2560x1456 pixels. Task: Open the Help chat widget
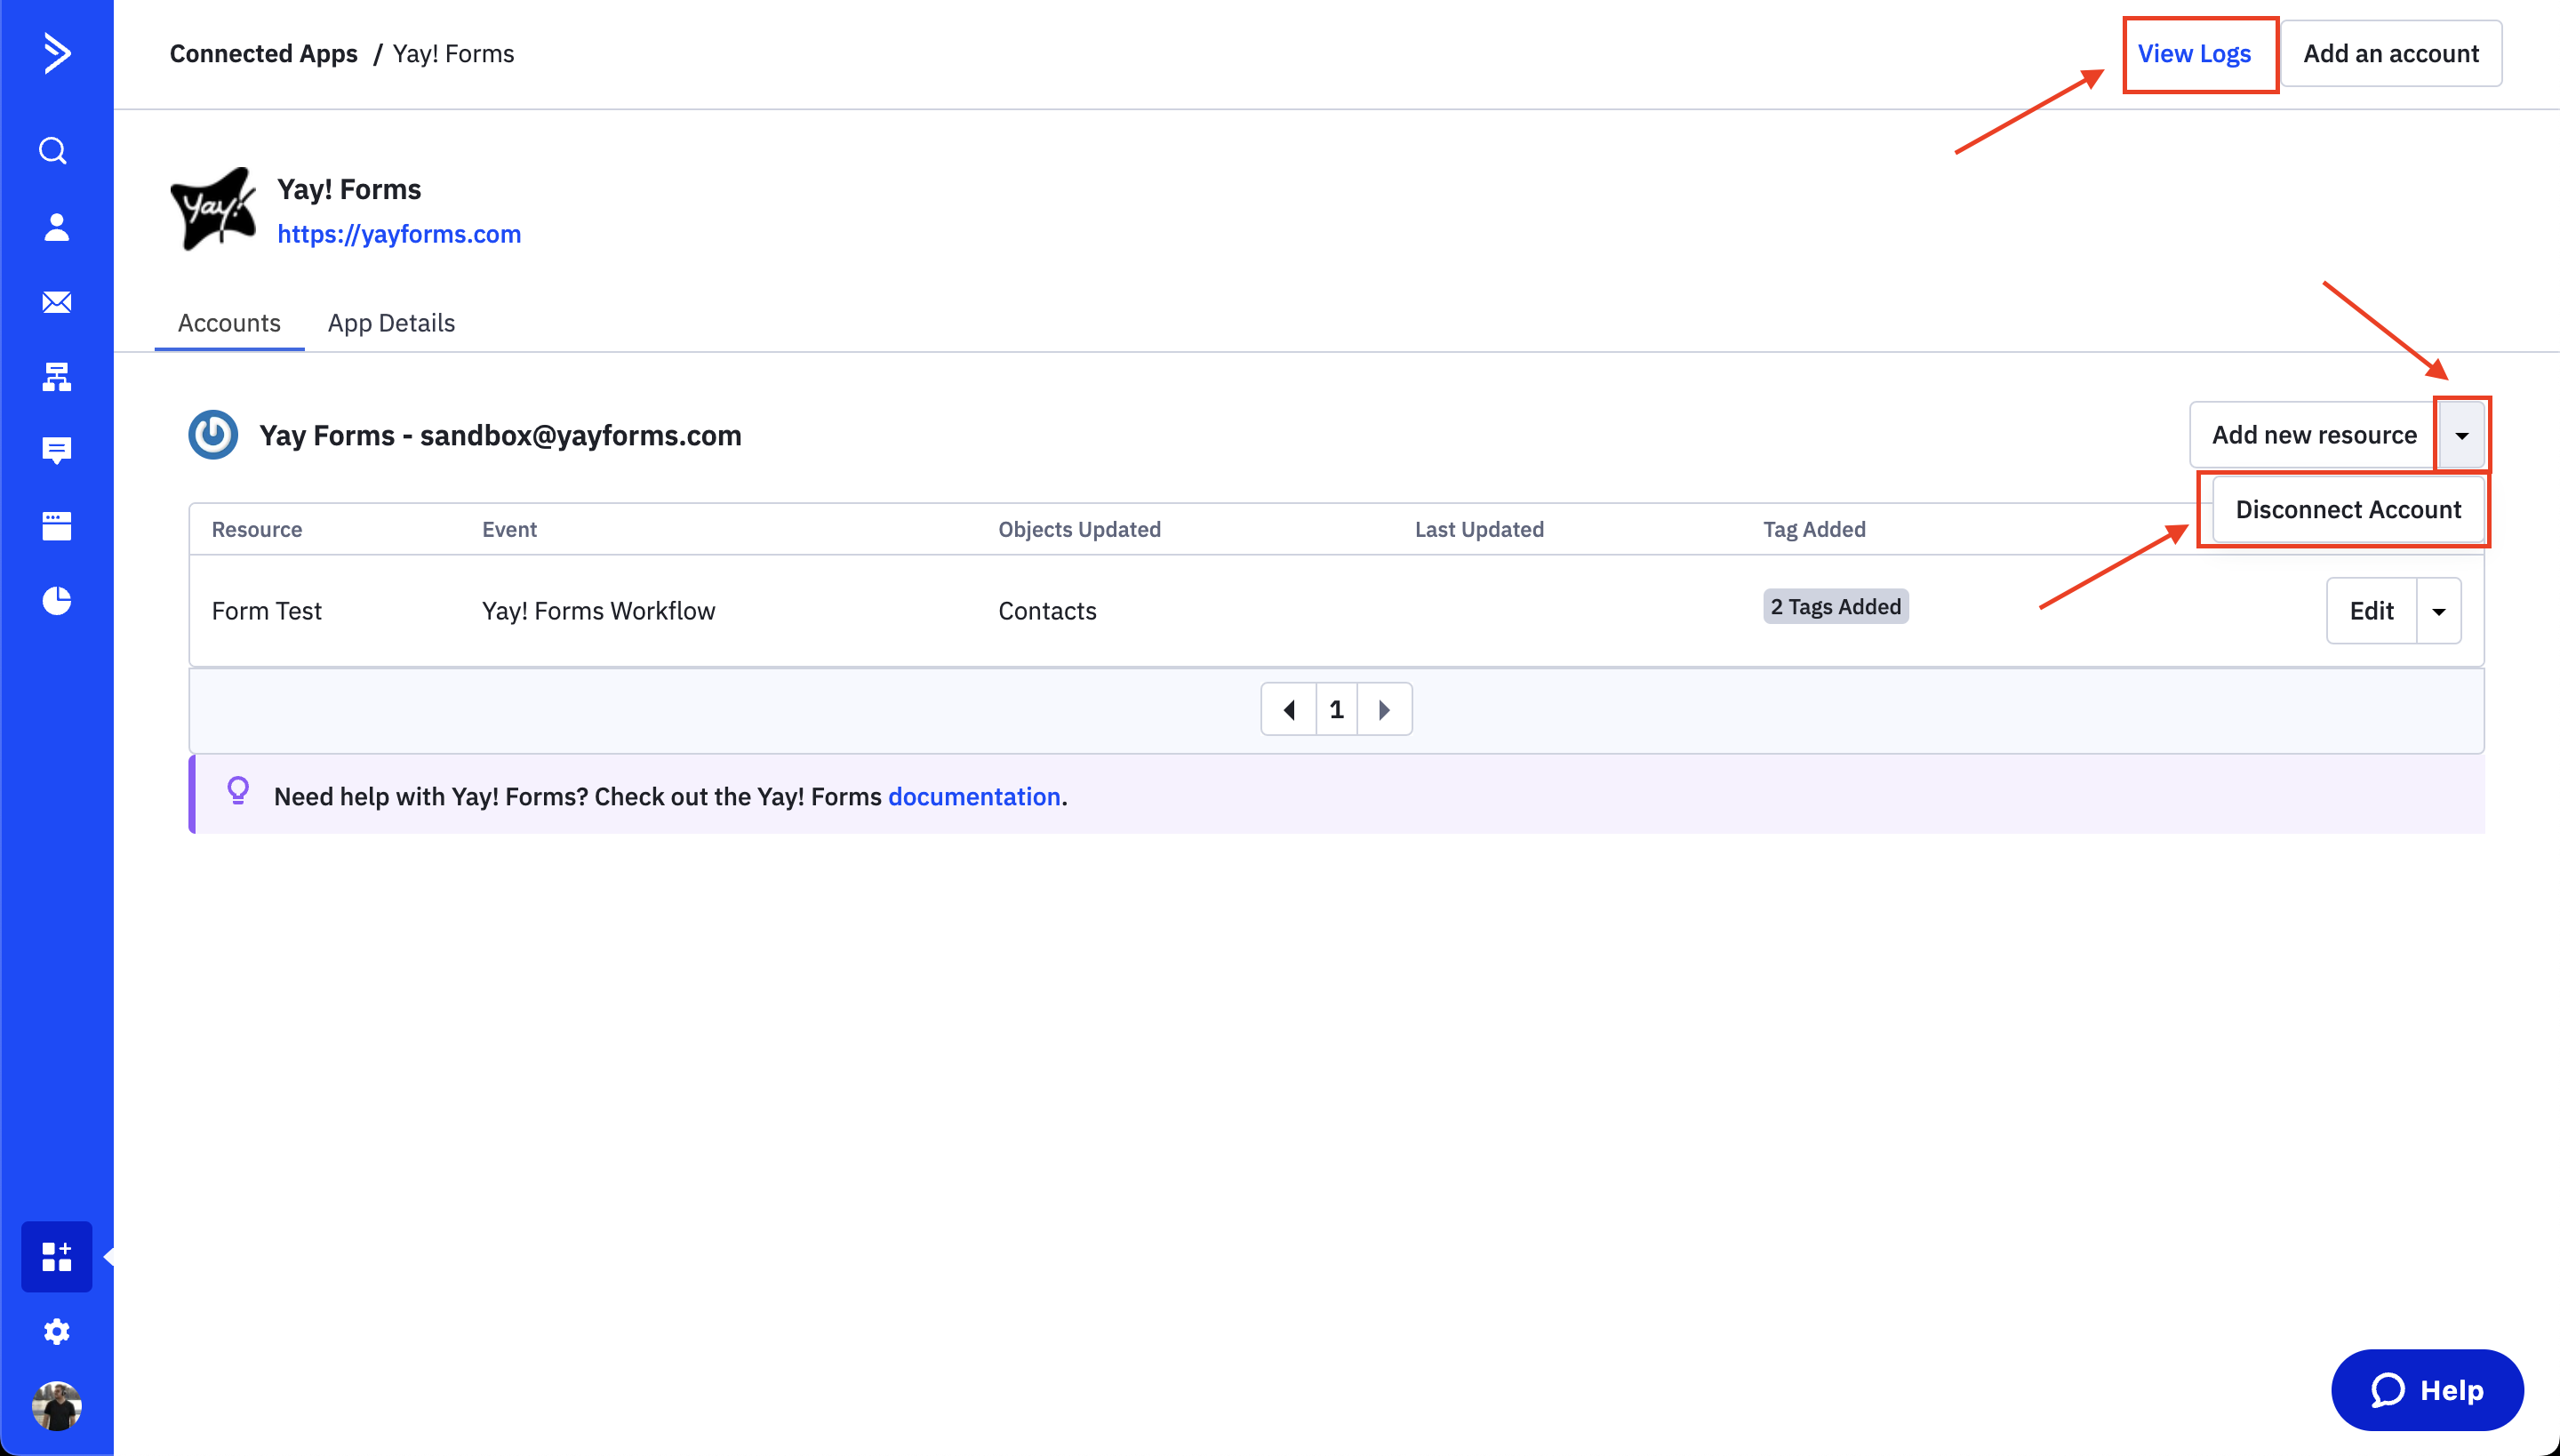tap(2427, 1389)
